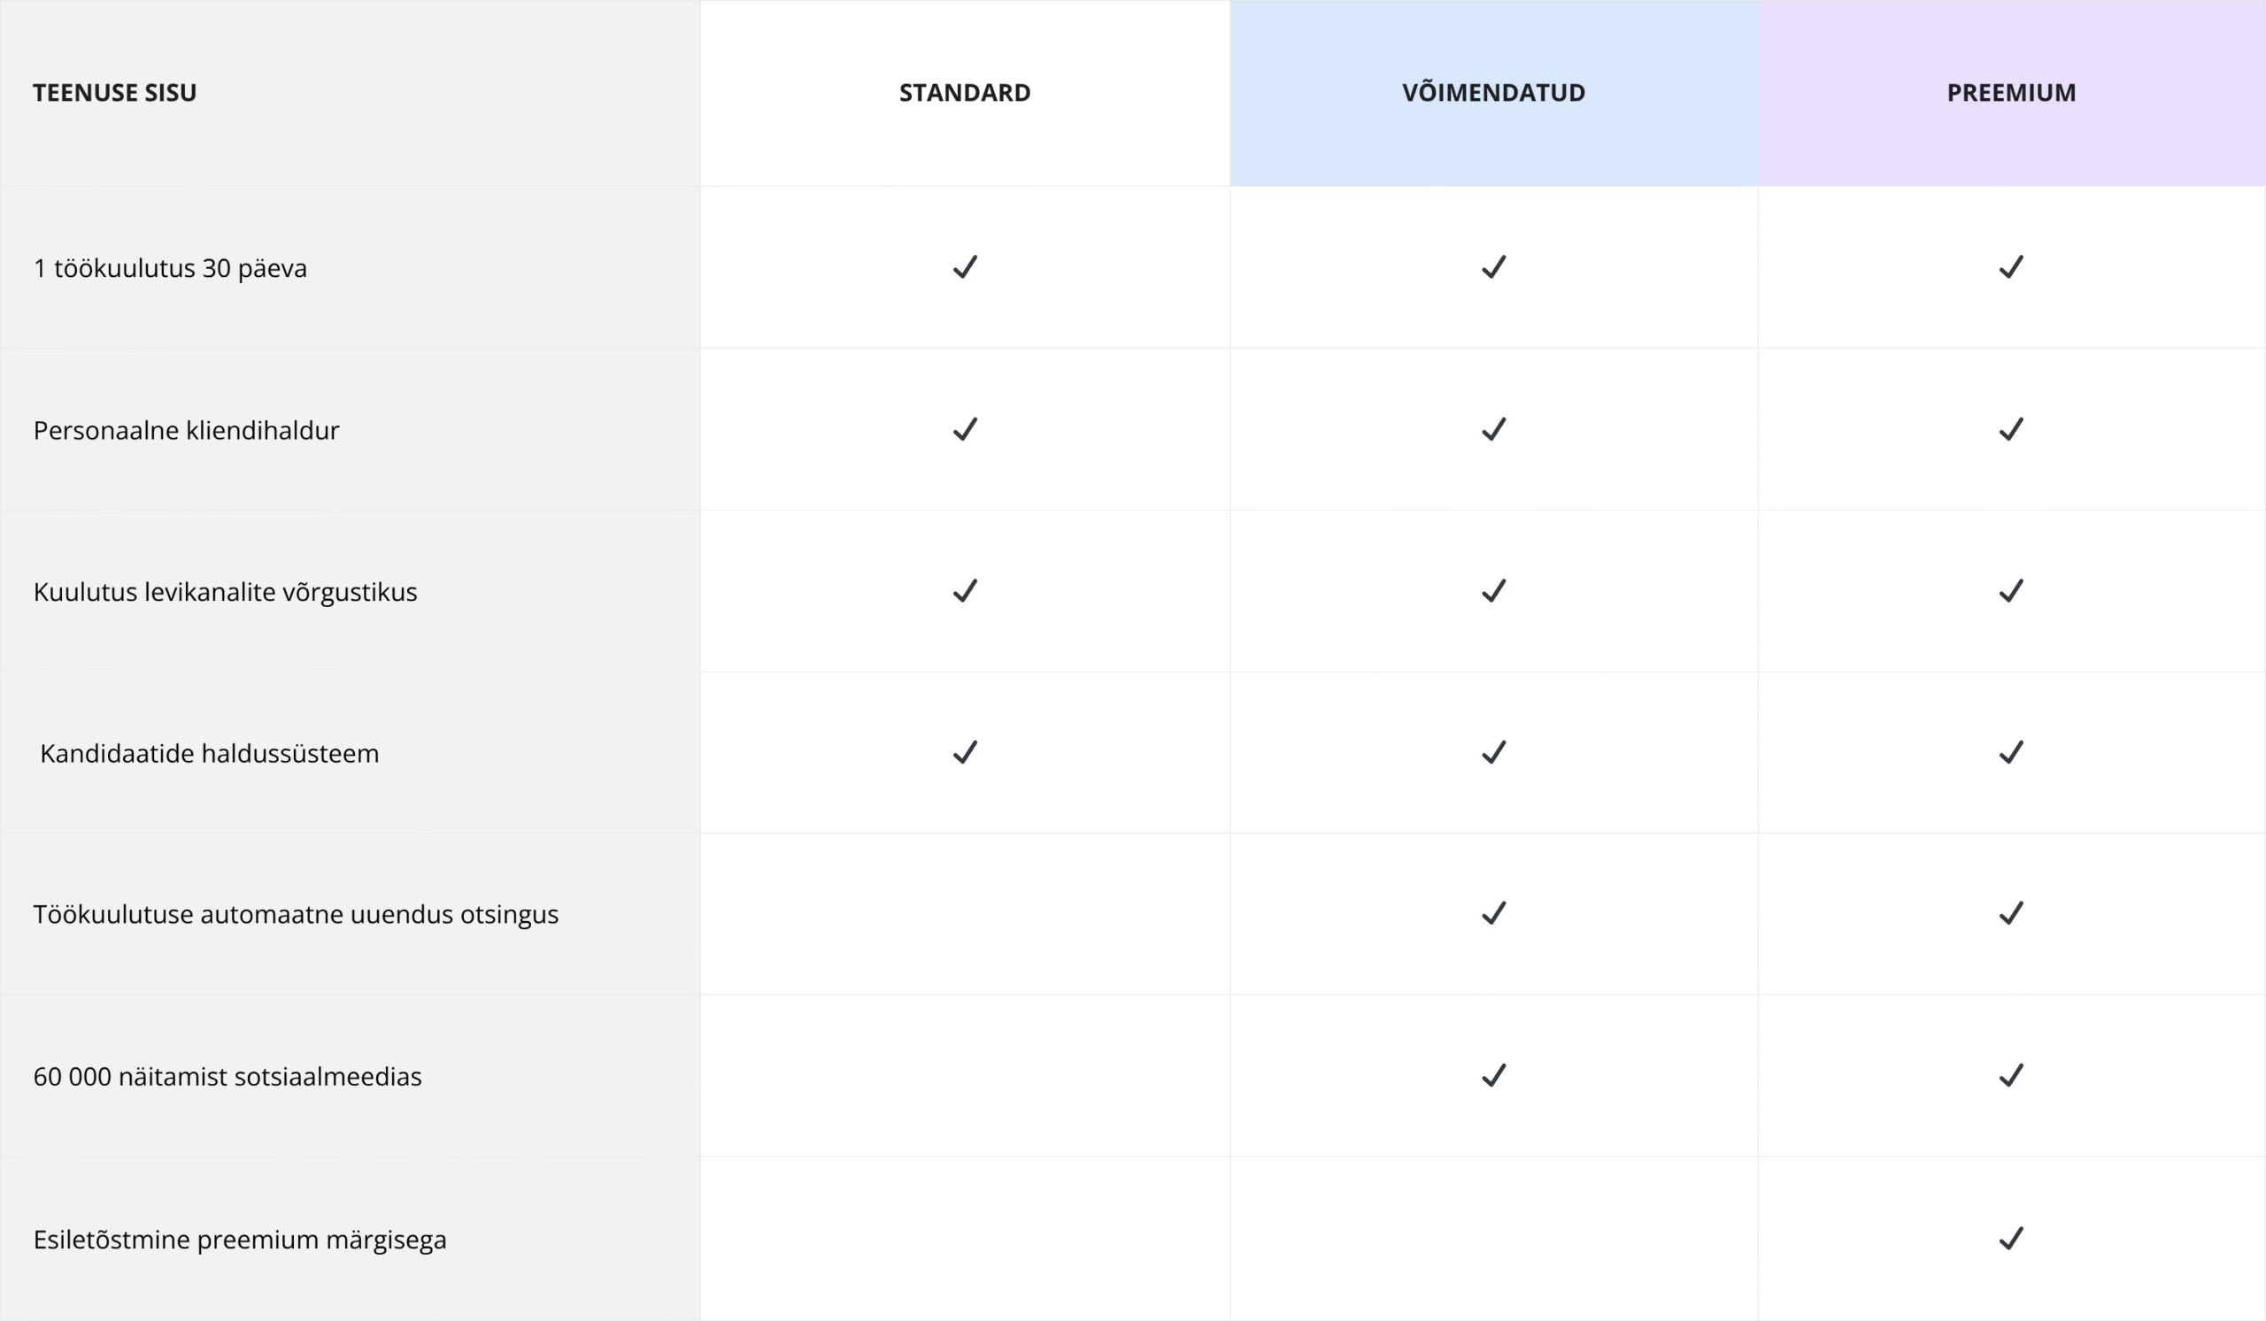Click Võimendatud checkmark for 60 000 näitamist
The width and height of the screenshot is (2266, 1321).
tap(1493, 1076)
